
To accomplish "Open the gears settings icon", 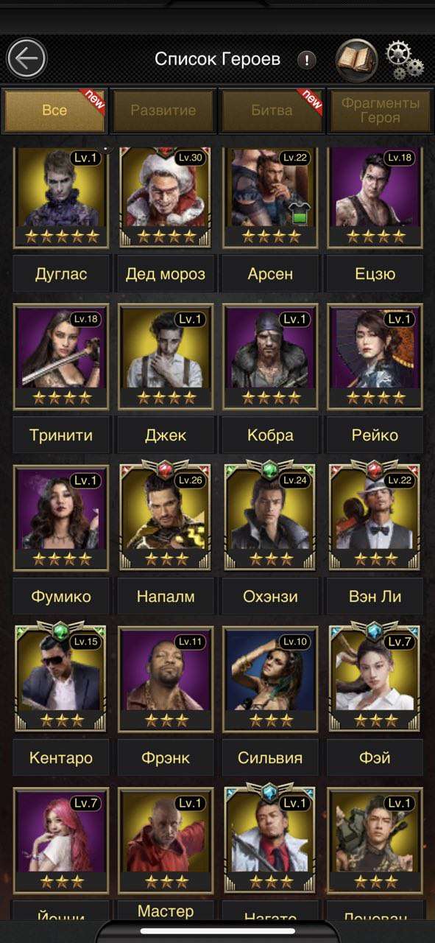I will [404, 60].
